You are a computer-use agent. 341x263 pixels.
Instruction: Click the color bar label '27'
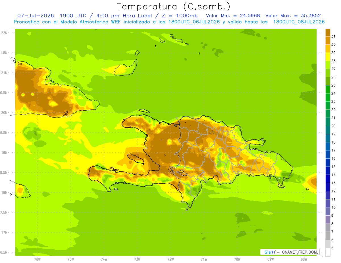click(333, 69)
